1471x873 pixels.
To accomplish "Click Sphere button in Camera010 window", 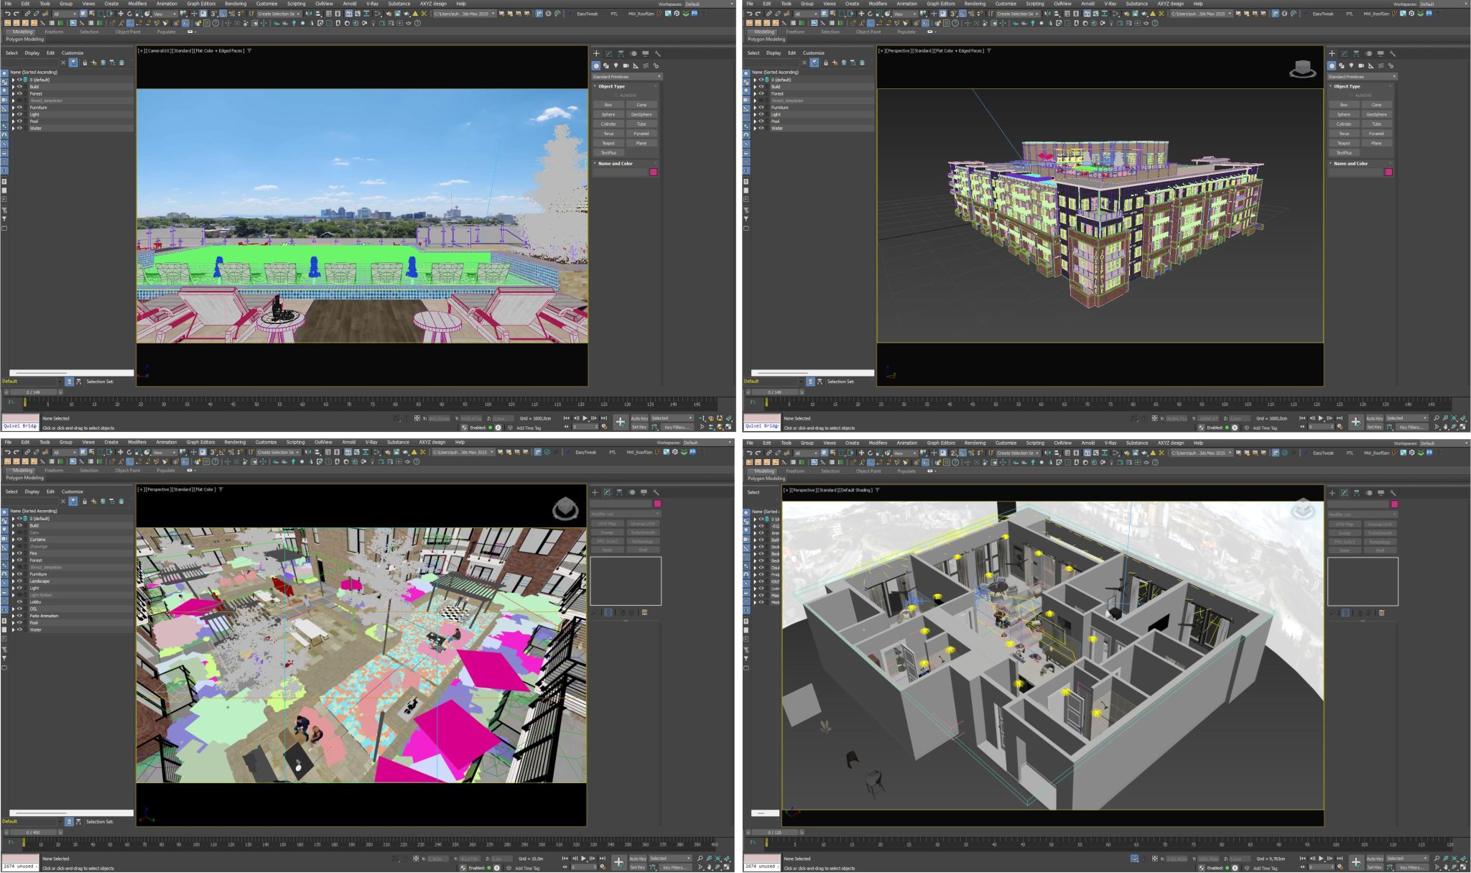I will [x=608, y=114].
